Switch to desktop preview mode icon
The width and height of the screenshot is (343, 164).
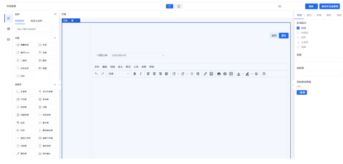coord(170,6)
